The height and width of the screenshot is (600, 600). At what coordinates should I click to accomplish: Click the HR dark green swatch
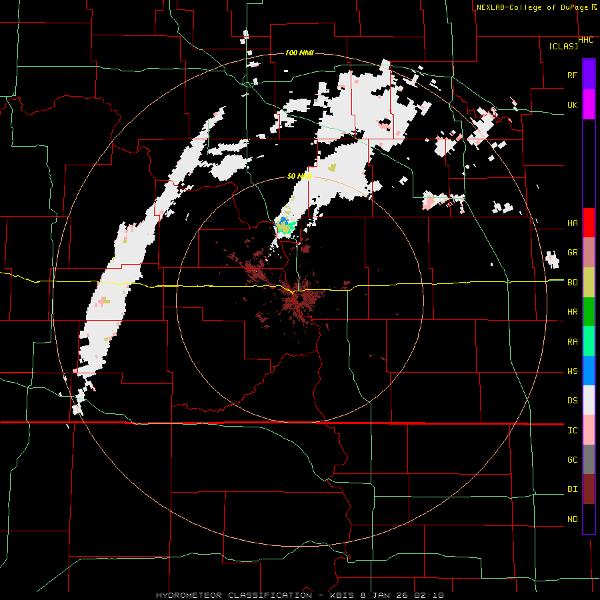[589, 312]
